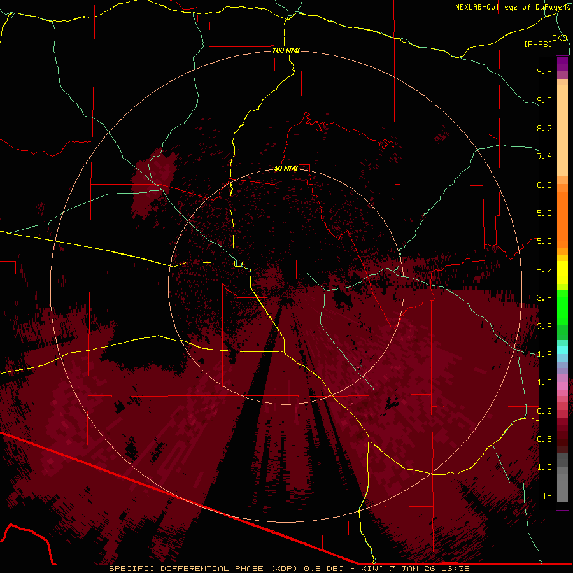Click the 9.0 legend value
The image size is (573, 573).
[x=544, y=100]
